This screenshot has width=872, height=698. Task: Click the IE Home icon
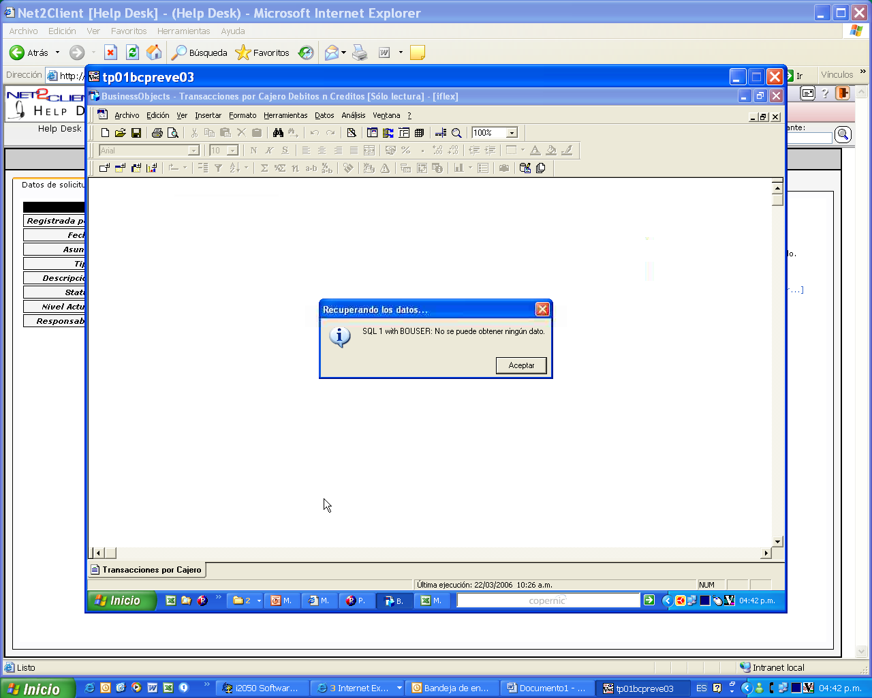[155, 52]
